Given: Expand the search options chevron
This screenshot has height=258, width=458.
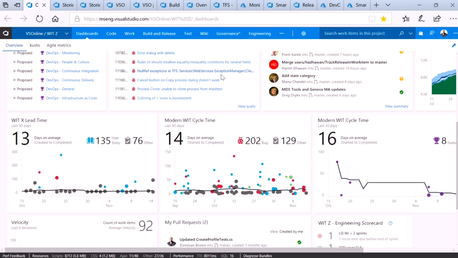Looking at the screenshot, I should (411, 34).
